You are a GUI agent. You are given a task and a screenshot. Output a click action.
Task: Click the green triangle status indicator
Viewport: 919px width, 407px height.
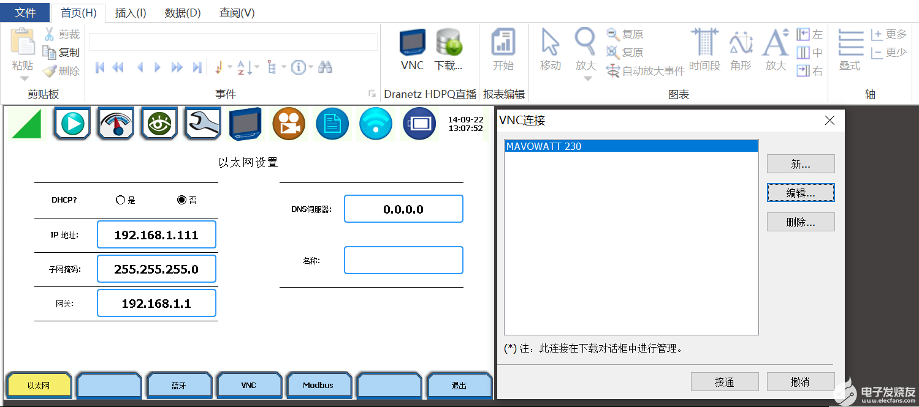(28, 124)
